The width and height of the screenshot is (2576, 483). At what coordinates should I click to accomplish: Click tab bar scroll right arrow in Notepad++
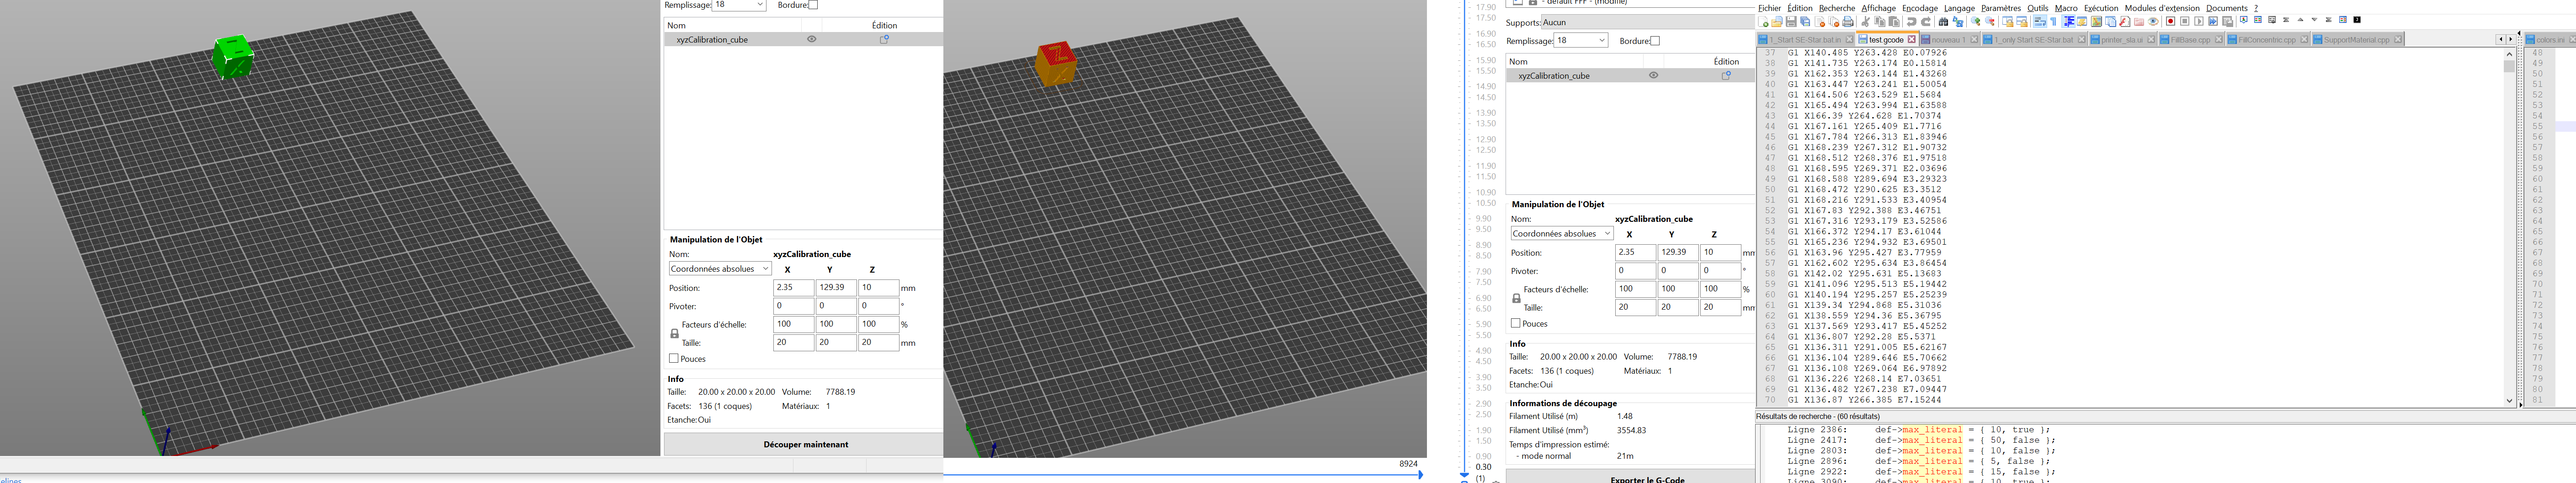pos(2511,39)
